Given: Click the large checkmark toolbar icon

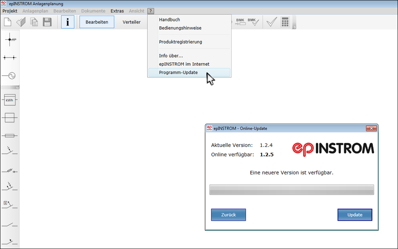Looking at the screenshot, I should click(272, 22).
